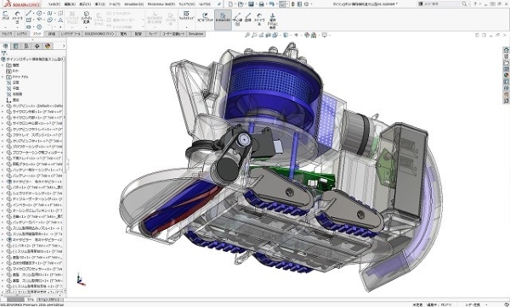
Task: Switch to the 評価 Evaluate ribbon tab
Action: click(52, 34)
